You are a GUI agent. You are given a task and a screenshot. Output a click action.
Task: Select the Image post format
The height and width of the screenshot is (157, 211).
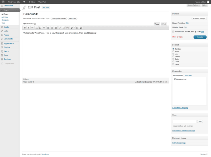tap(173, 64)
